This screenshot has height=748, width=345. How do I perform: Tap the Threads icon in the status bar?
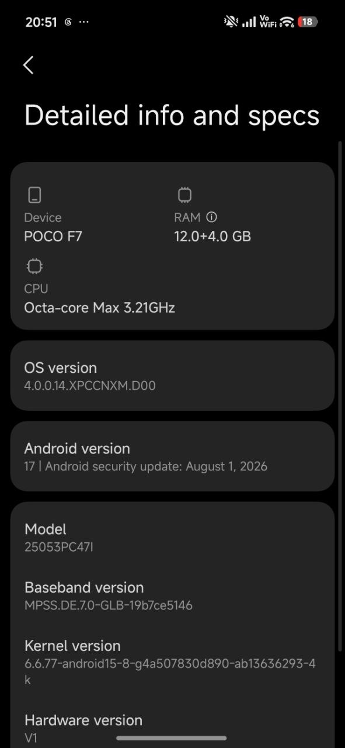[68, 22]
